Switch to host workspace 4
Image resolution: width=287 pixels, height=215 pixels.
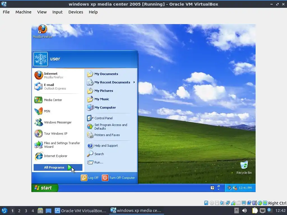(33, 211)
